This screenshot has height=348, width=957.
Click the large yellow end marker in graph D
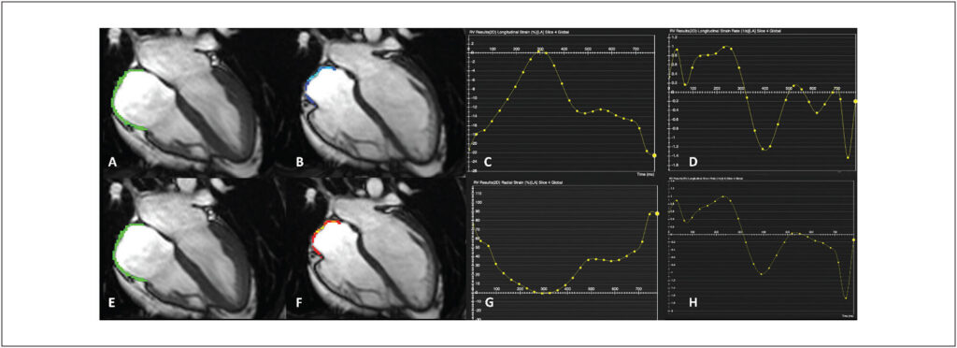point(856,101)
